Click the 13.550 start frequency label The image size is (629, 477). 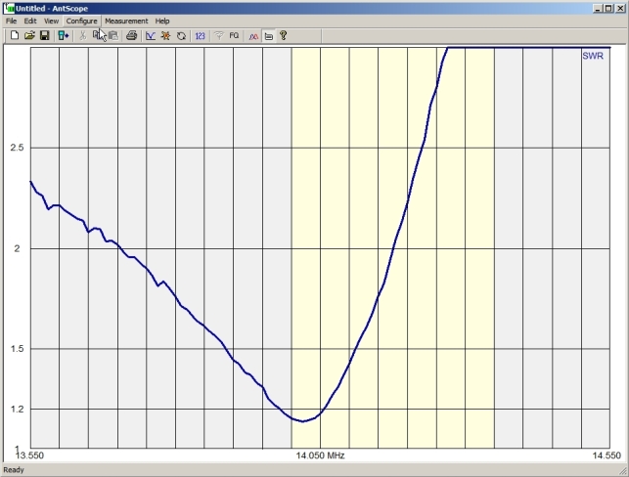pos(30,455)
